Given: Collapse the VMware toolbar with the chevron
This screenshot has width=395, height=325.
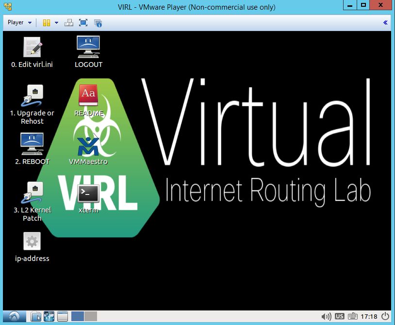Looking at the screenshot, I should [x=385, y=23].
